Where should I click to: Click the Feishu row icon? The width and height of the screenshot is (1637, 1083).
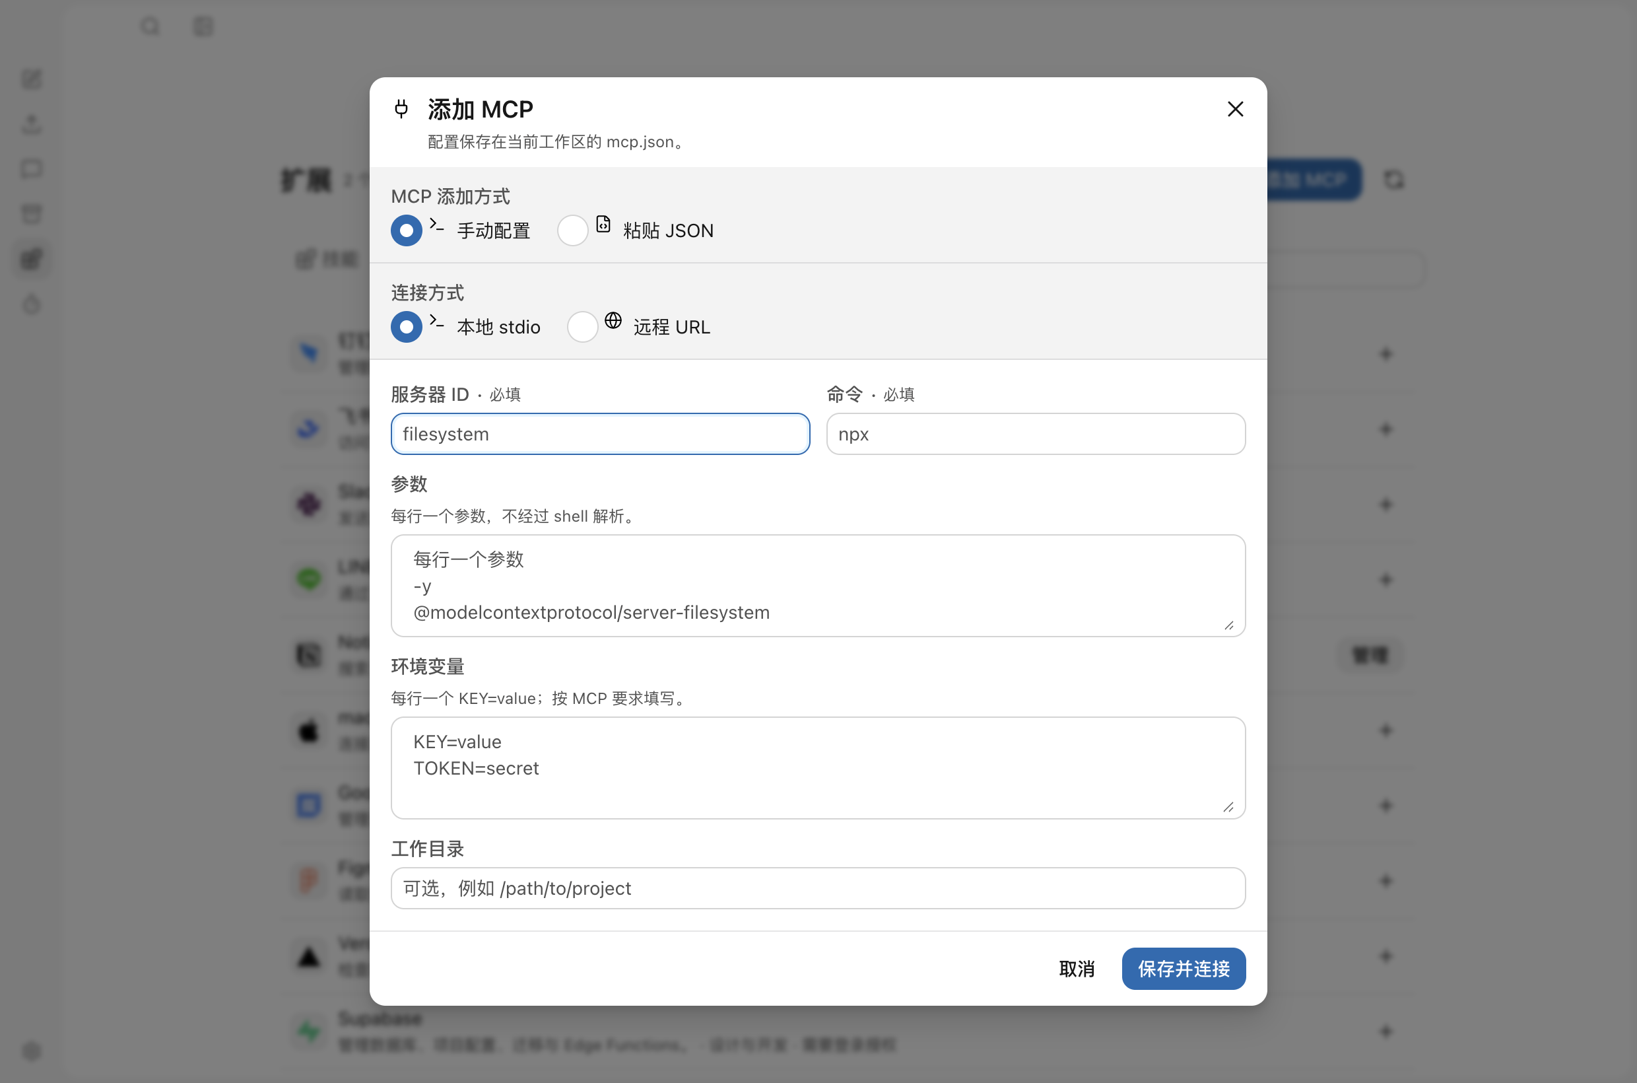click(309, 429)
